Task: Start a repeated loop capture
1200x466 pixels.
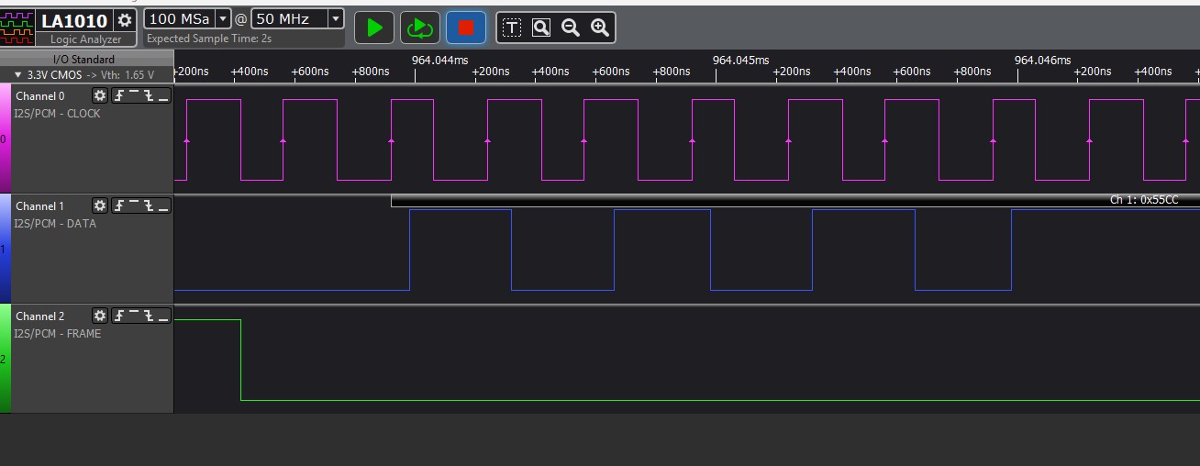Action: pos(420,28)
